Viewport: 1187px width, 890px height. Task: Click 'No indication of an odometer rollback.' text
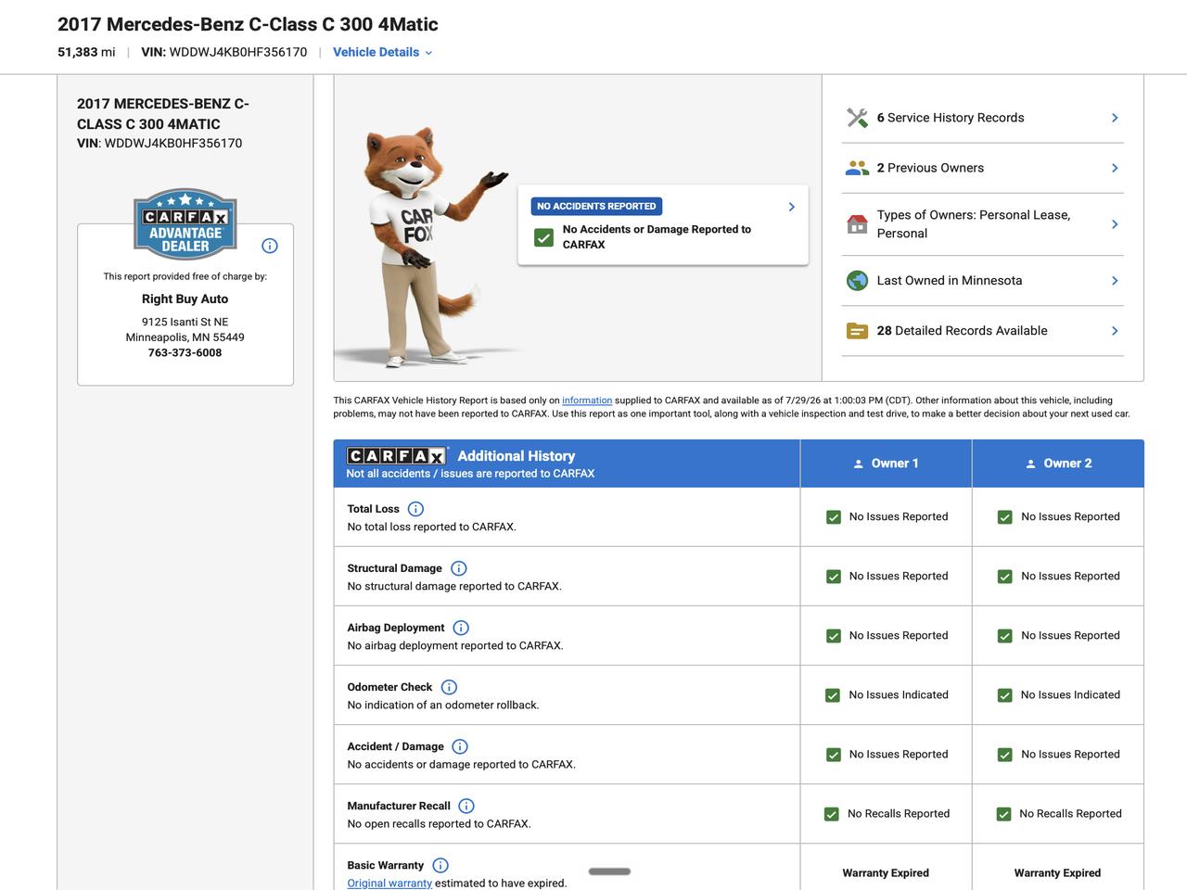coord(443,706)
